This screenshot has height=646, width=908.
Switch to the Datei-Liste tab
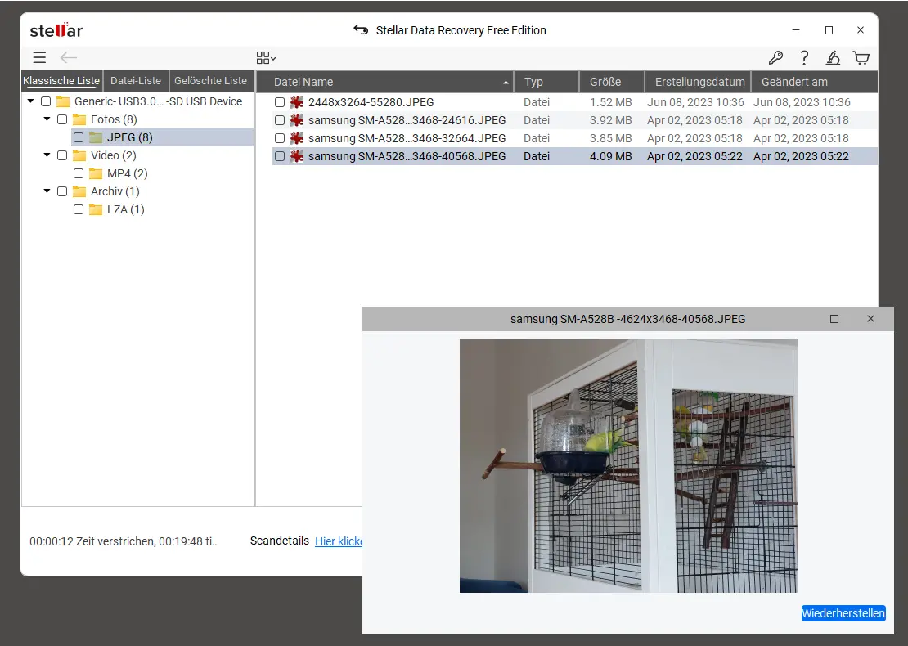click(136, 81)
